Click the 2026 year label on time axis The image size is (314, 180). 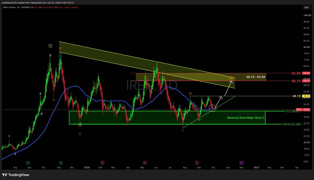click(x=86, y=167)
